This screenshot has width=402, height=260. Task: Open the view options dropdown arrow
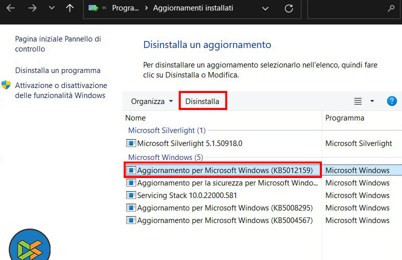372,101
